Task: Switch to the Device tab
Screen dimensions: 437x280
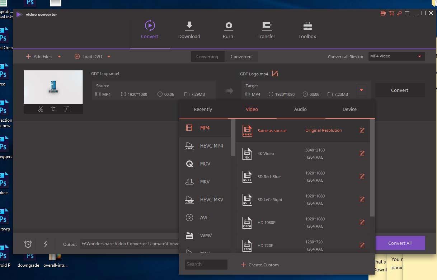Action: 349,109
